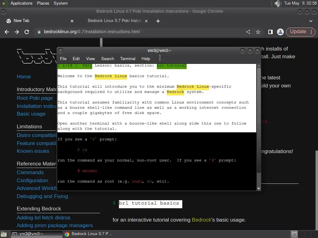Viewport: 318px width, 238px height.
Task: Switch to the Bedrock Linux 0.7 Poki tab
Action: (115, 21)
